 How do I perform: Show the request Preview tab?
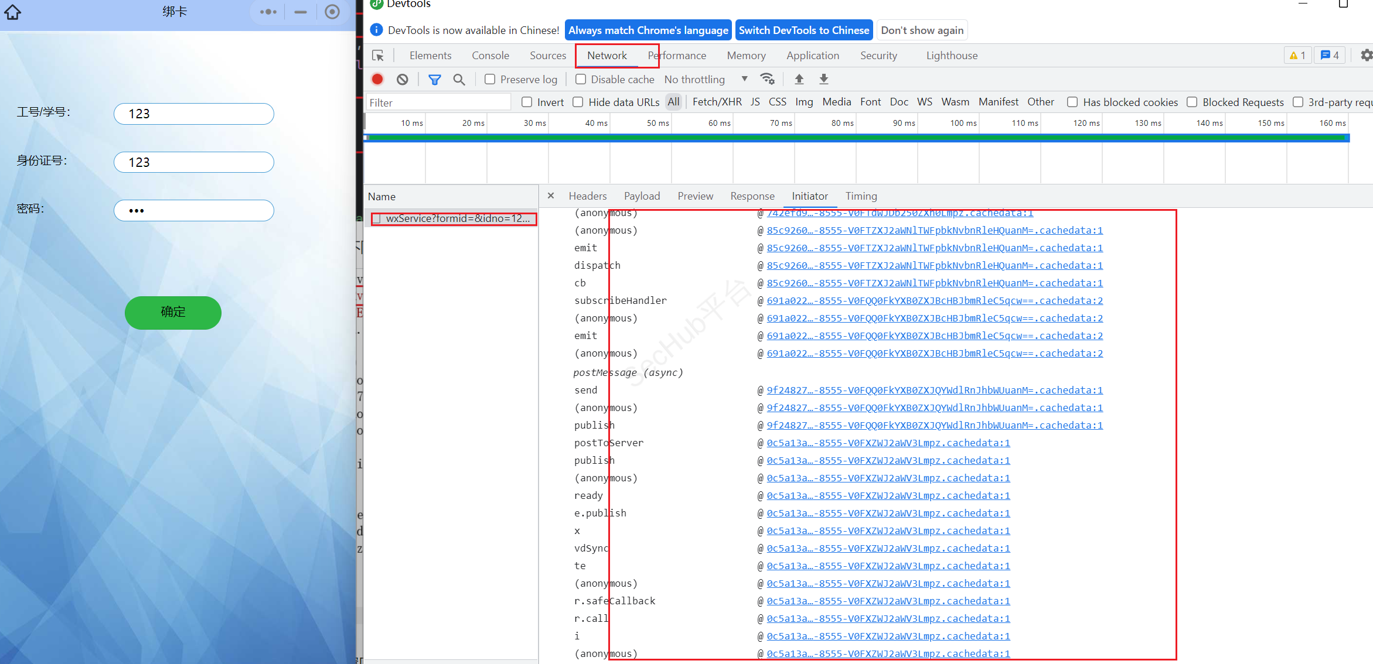[695, 196]
